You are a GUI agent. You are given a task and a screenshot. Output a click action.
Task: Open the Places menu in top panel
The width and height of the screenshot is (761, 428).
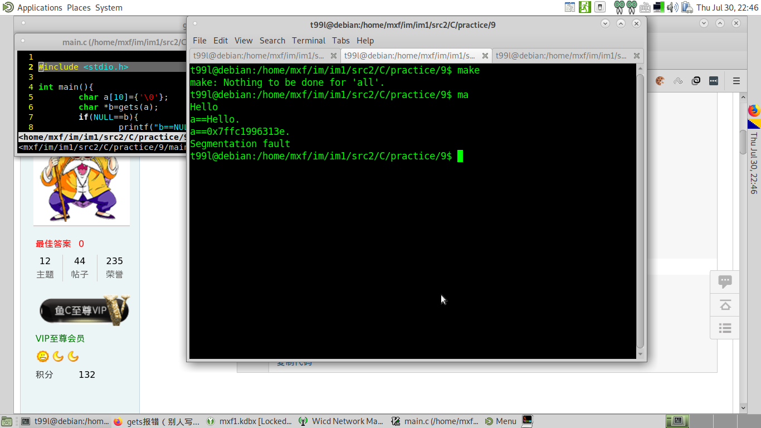pos(79,8)
